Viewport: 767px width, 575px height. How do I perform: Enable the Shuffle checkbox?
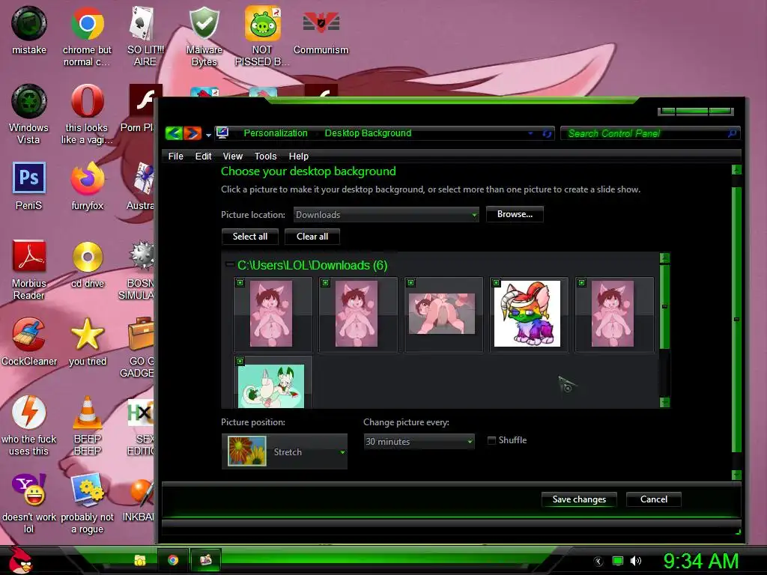click(491, 440)
